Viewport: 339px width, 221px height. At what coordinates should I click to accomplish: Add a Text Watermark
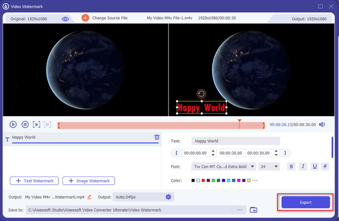point(34,181)
